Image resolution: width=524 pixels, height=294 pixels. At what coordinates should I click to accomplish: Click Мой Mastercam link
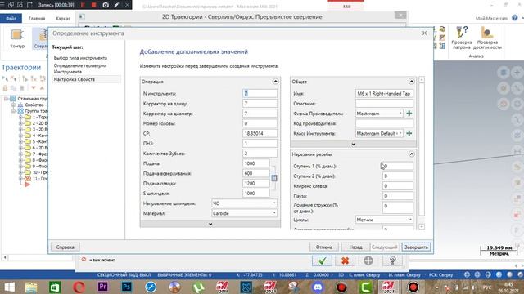[491, 18]
